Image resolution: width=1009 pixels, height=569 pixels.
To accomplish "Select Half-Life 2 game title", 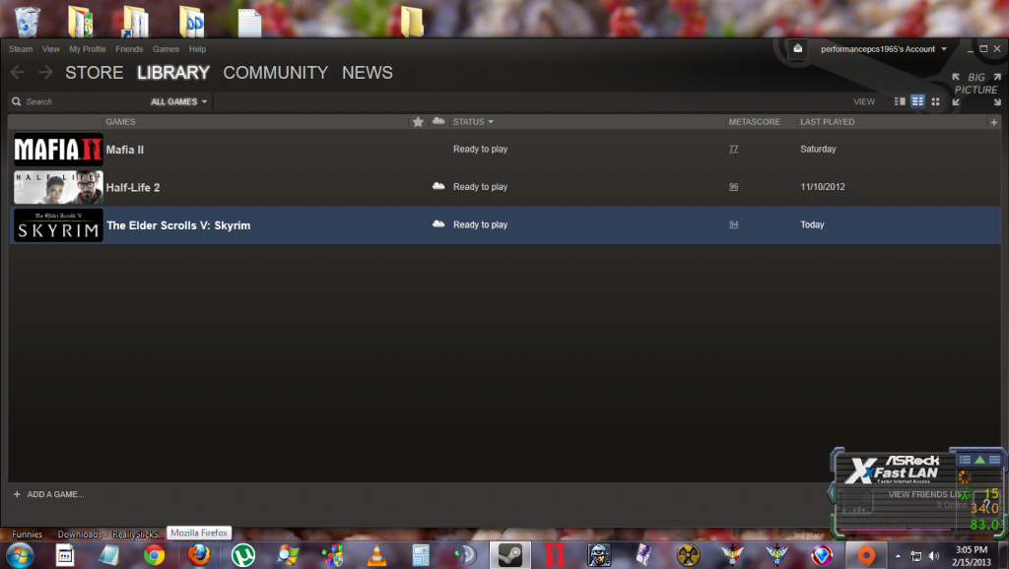I will (x=133, y=187).
